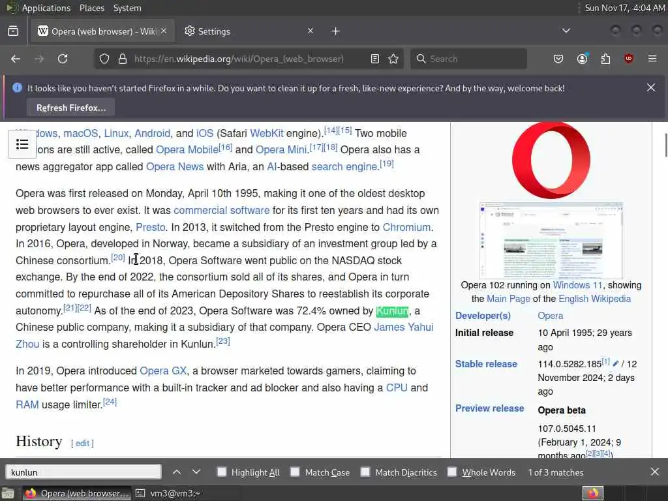This screenshot has height=501, width=668.
Task: Close the find bar
Action: pyautogui.click(x=655, y=472)
